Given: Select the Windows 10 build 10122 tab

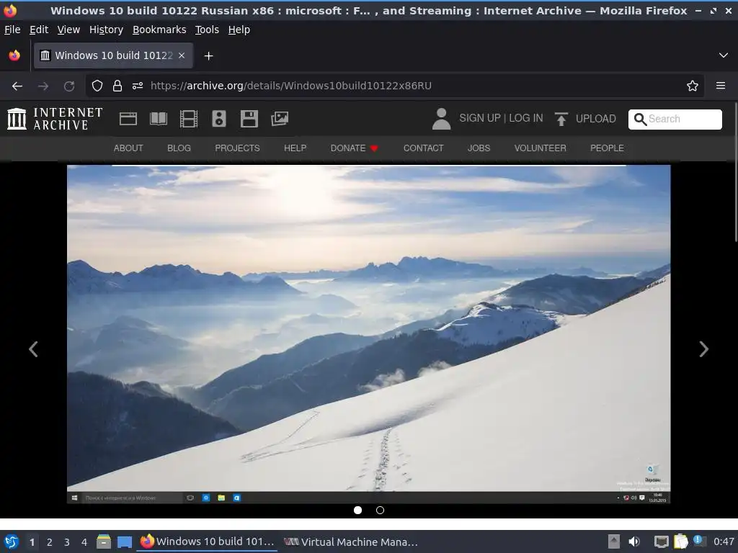Looking at the screenshot, I should tap(113, 55).
